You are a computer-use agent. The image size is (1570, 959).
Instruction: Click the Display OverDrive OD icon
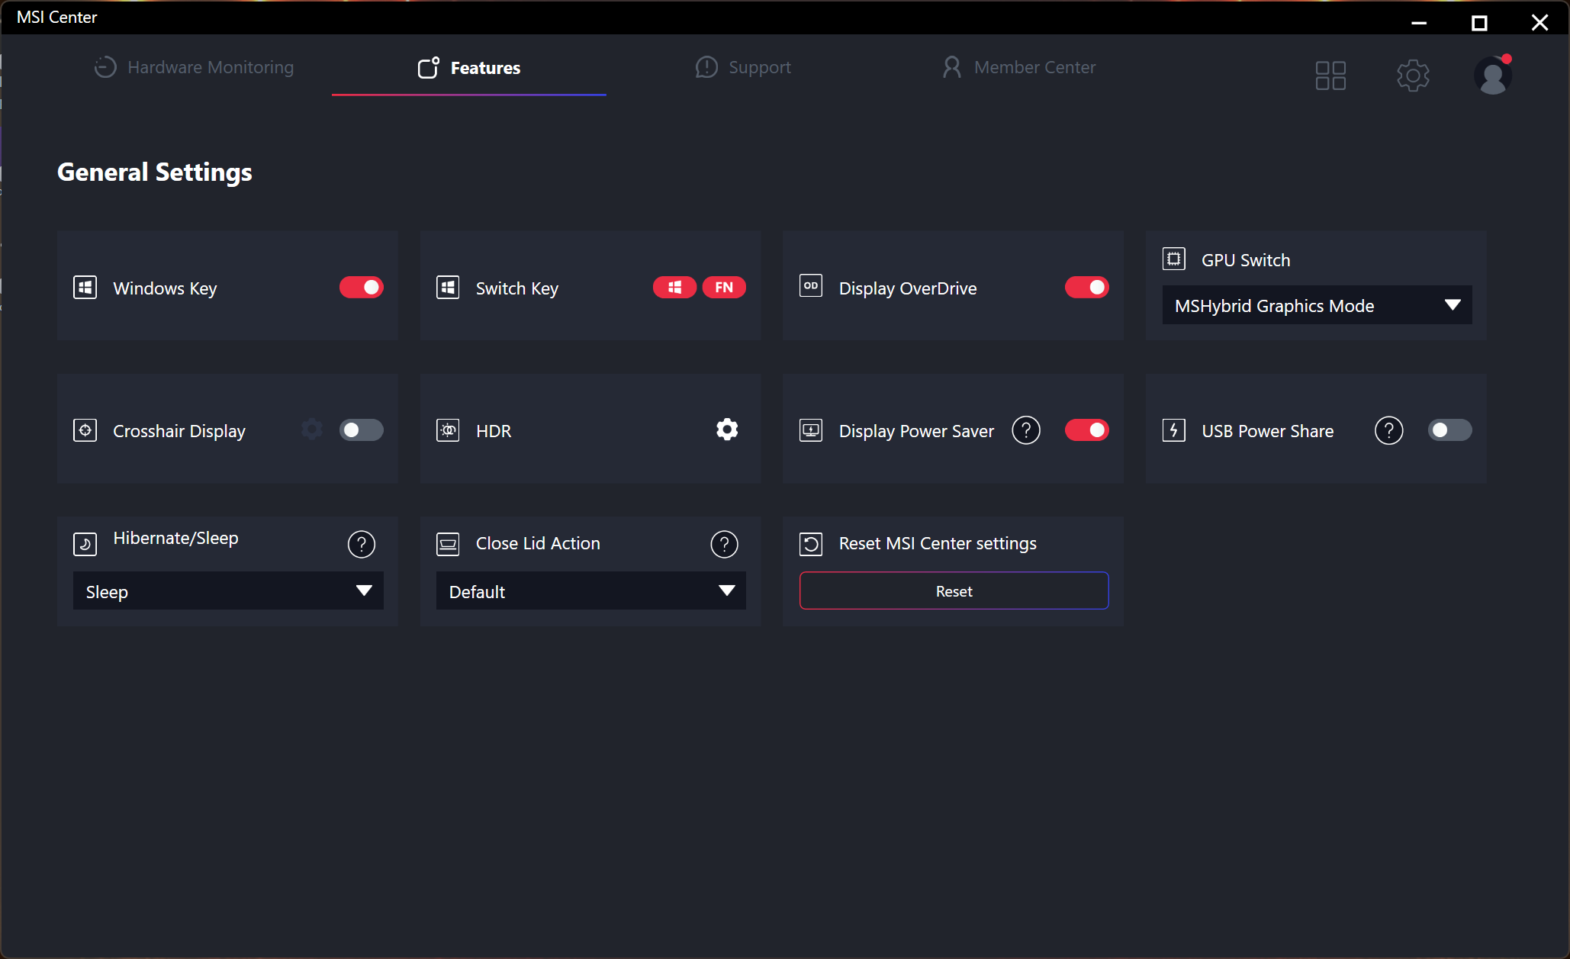point(811,286)
